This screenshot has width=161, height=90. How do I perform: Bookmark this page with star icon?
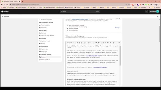tap(129, 4)
